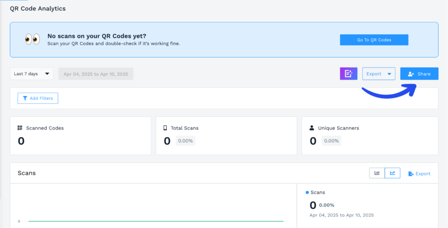Click the purple report icon button
Image resolution: width=448 pixels, height=228 pixels.
[x=349, y=74]
